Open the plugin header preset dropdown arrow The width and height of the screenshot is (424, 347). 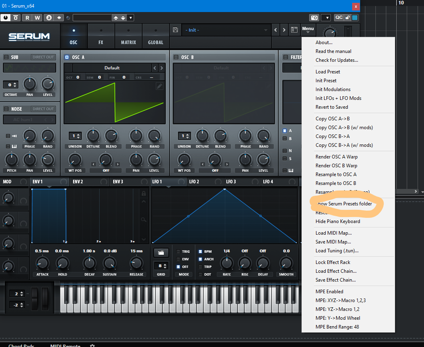coord(130,18)
